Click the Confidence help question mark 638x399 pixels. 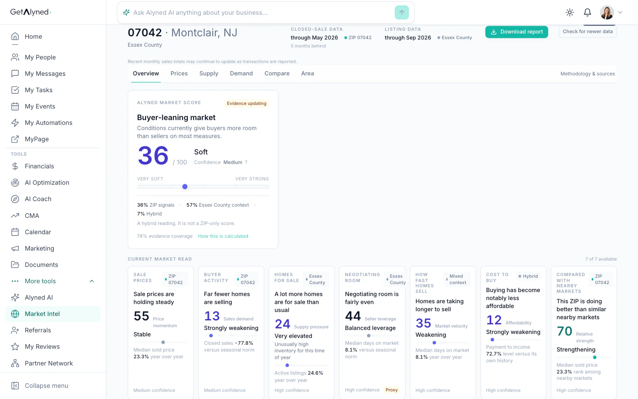tap(246, 162)
